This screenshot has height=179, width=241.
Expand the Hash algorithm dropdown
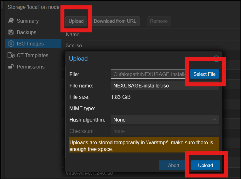[x=164, y=120]
